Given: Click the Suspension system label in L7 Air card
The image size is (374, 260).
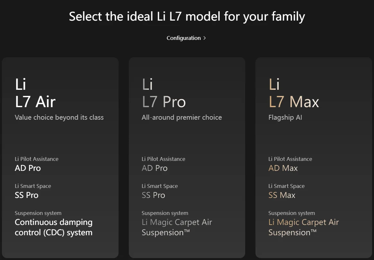Looking at the screenshot, I should [x=38, y=213].
